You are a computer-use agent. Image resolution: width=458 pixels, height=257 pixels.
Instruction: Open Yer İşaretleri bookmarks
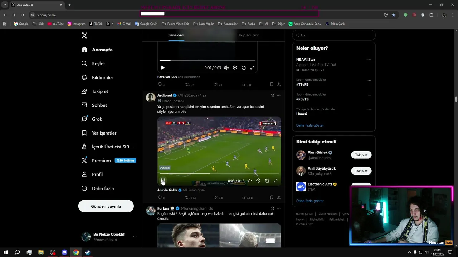99,133
